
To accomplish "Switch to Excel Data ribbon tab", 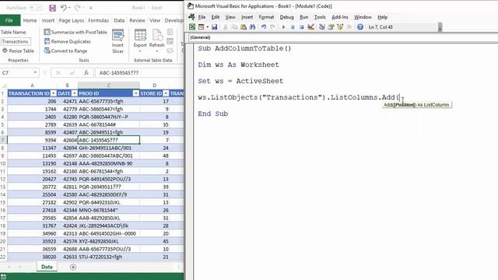I will point(119,20).
